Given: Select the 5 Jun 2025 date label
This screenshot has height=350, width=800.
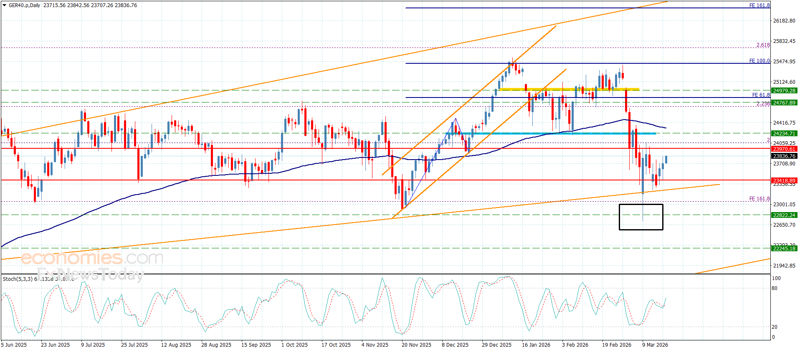Looking at the screenshot, I should 14,345.
